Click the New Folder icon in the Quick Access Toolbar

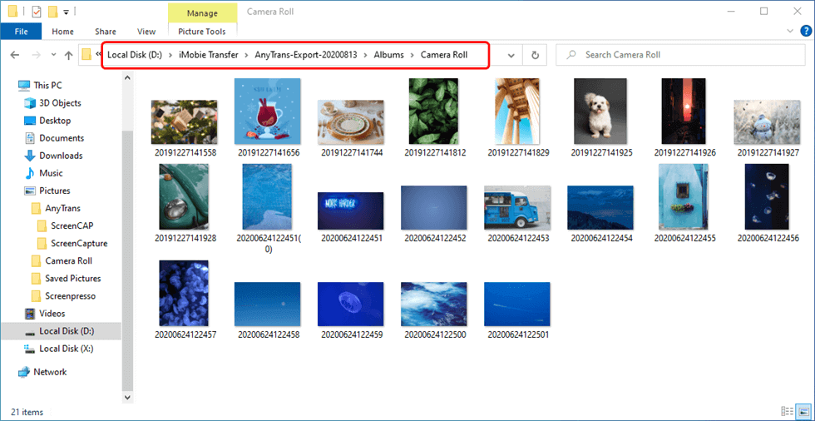point(52,12)
